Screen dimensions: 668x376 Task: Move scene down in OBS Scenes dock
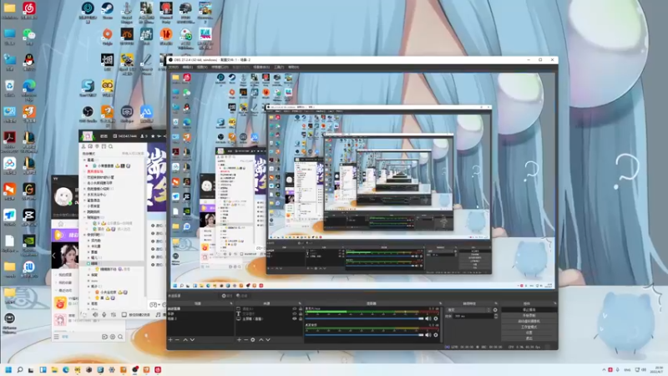192,340
